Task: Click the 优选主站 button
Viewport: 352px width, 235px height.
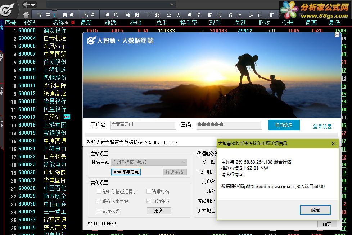Action: click(175, 172)
